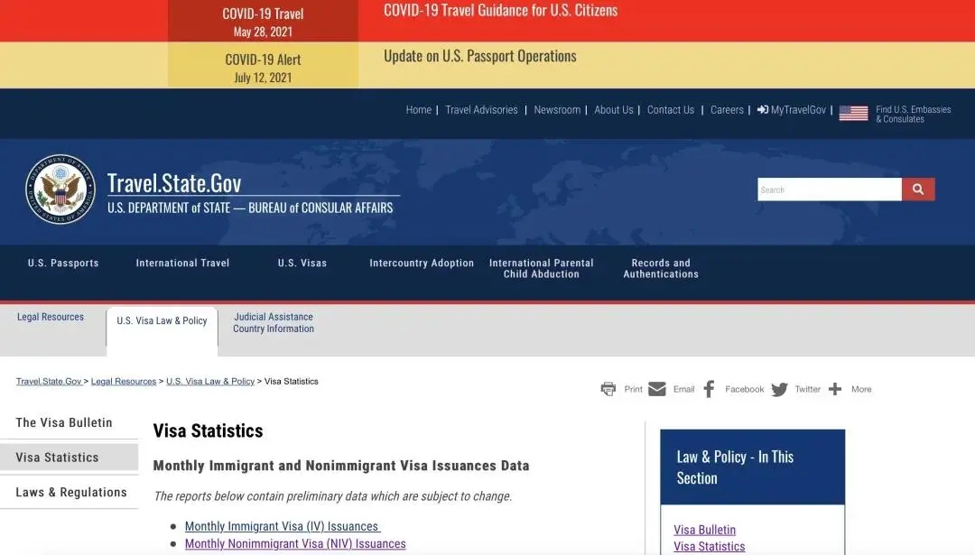Open the More sharing plus icon

835,389
